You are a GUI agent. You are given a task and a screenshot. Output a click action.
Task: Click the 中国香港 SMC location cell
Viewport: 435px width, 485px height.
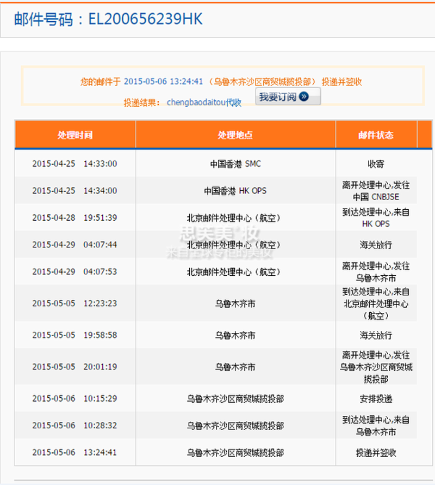point(235,163)
